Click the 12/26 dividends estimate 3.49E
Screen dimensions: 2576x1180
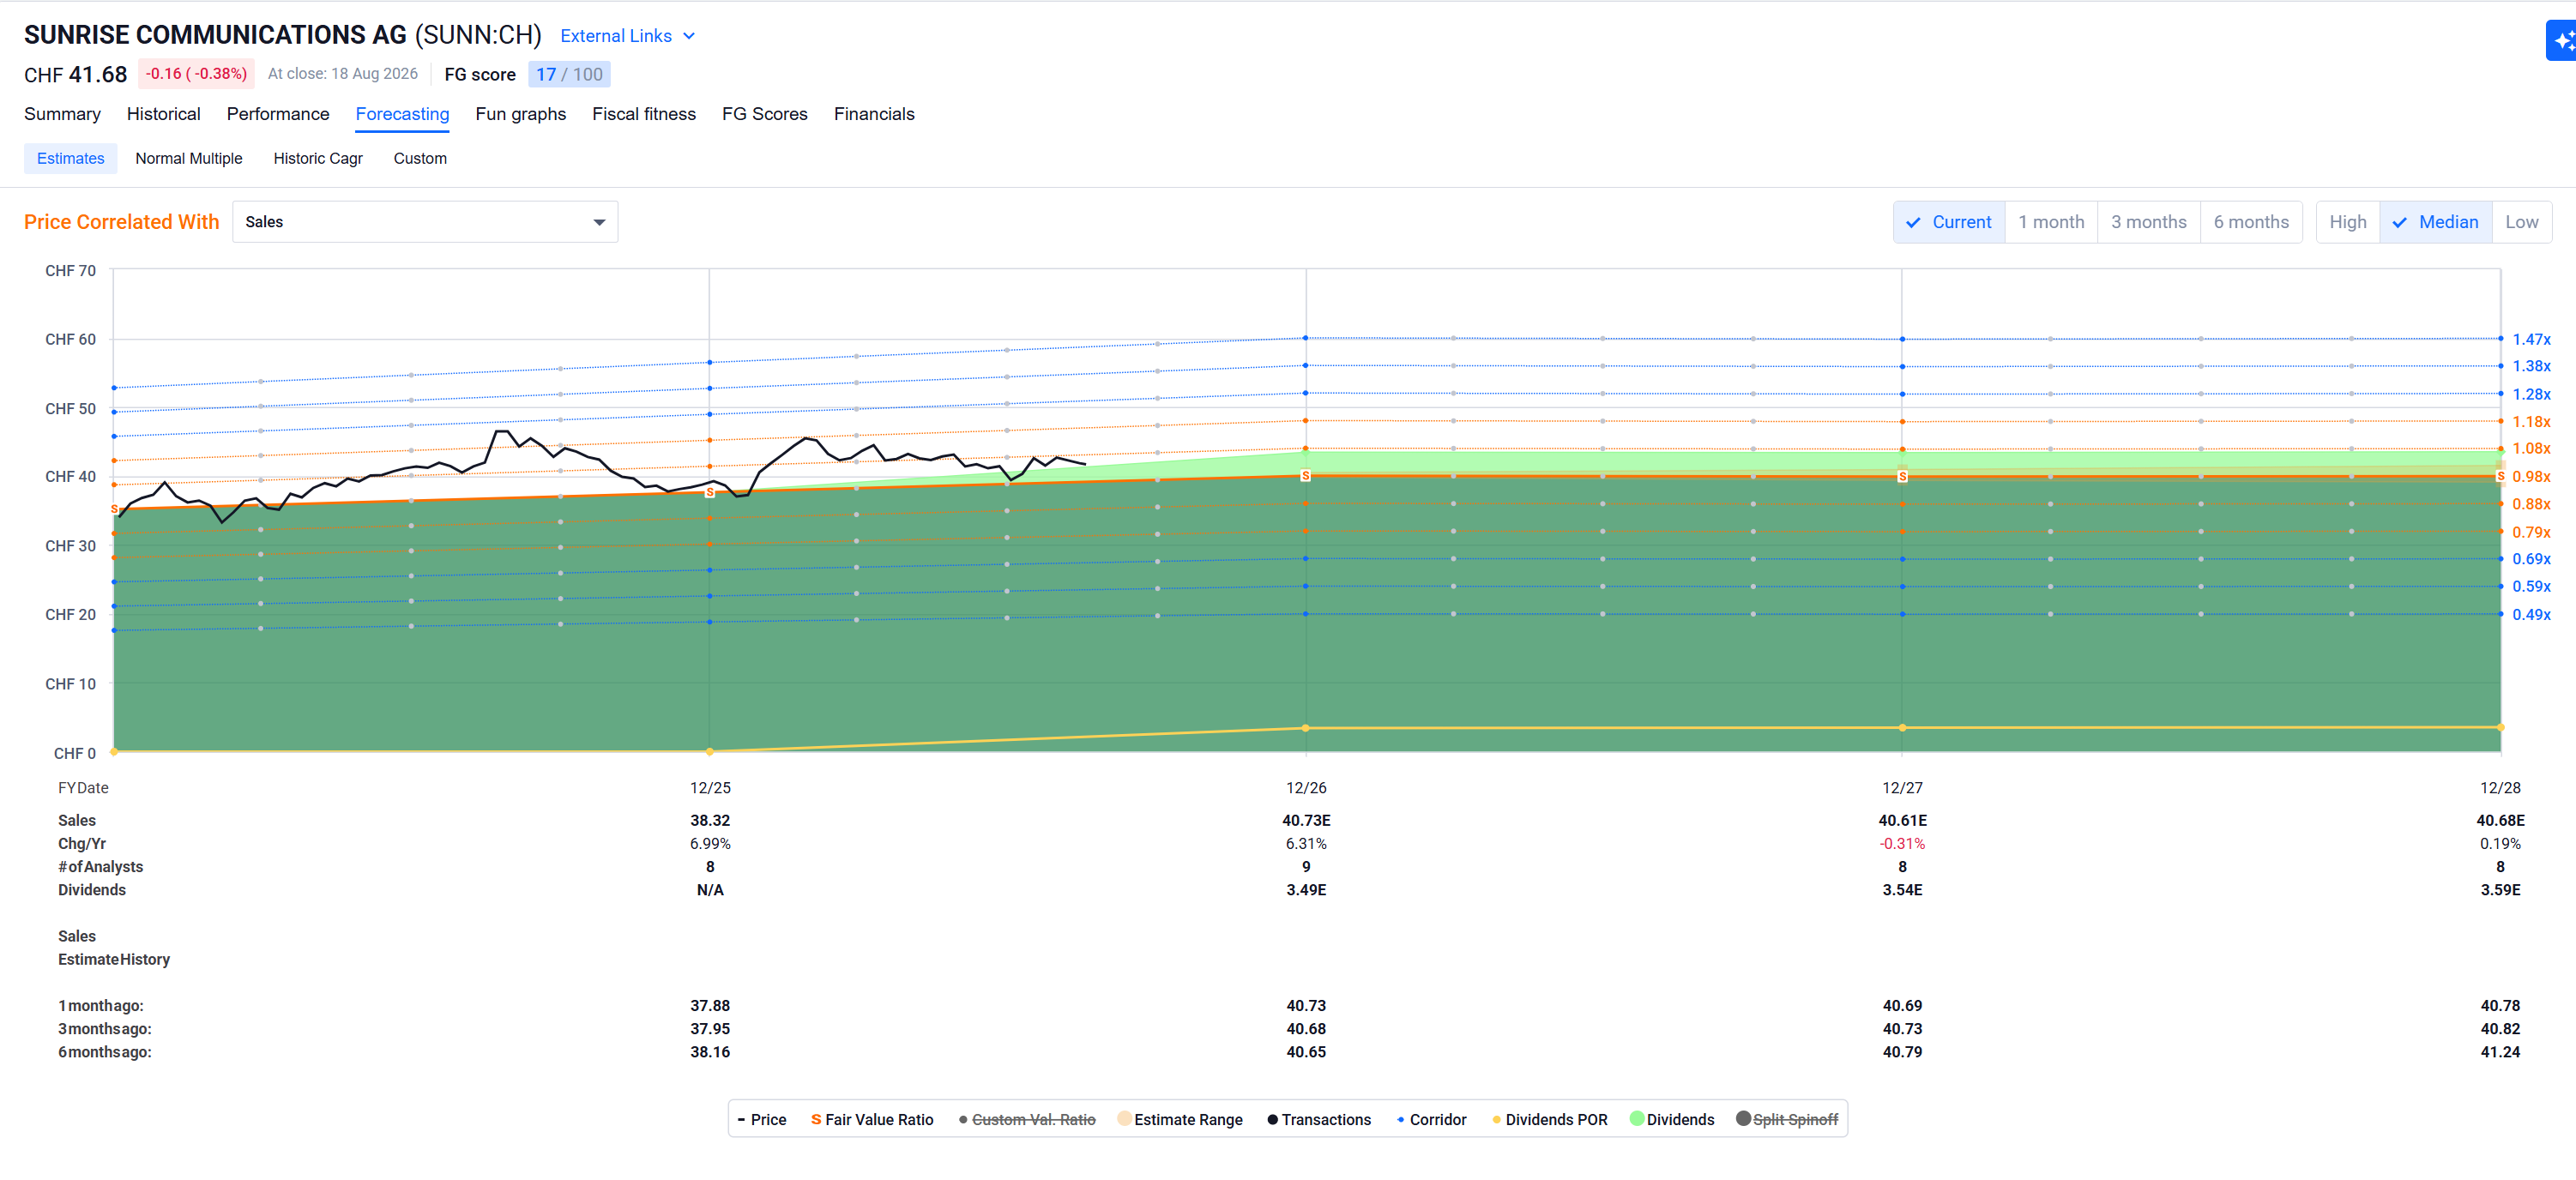point(1306,890)
